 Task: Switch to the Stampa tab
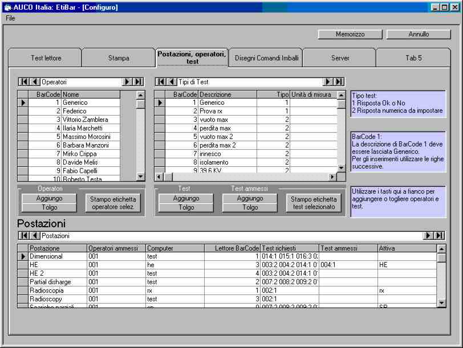point(119,58)
